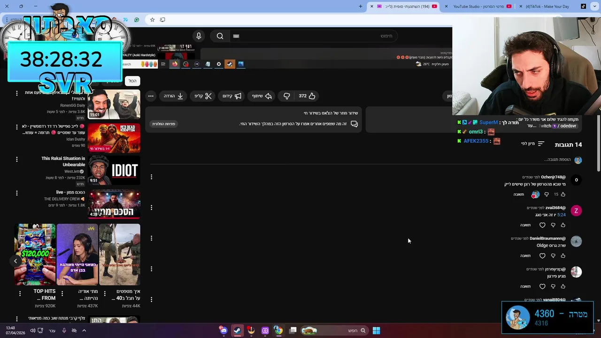The height and width of the screenshot is (338, 601).
Task: Open IDIOT thumbnail video by WestJett
Action: 114,170
